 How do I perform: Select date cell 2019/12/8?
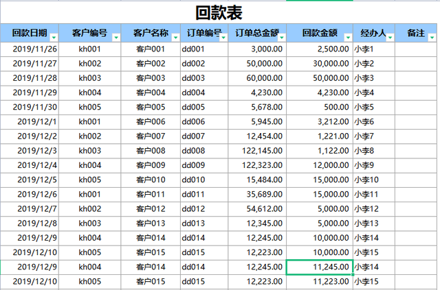coord(30,223)
